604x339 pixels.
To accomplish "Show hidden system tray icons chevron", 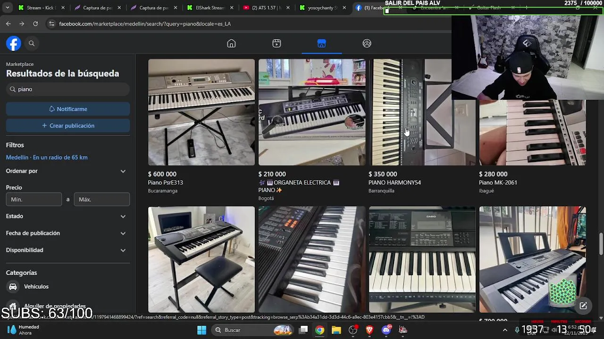I will (505, 330).
